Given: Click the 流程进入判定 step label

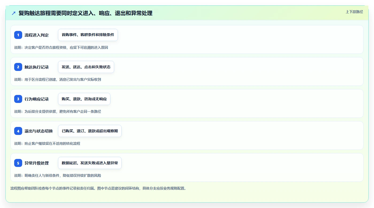Looking at the screenshot, I should [x=37, y=35].
